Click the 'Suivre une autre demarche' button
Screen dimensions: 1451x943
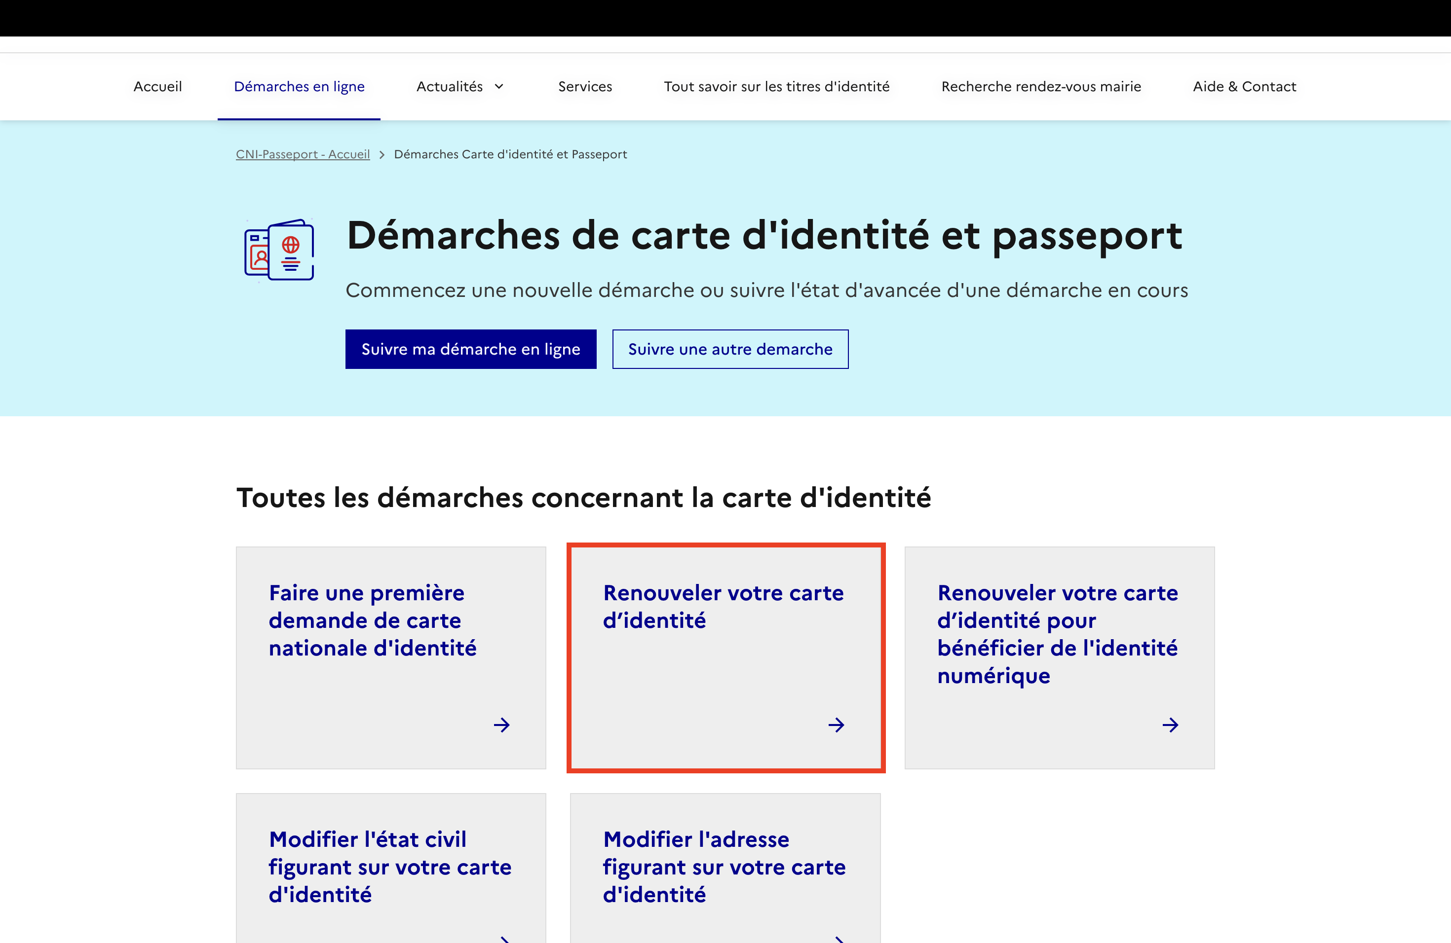730,349
